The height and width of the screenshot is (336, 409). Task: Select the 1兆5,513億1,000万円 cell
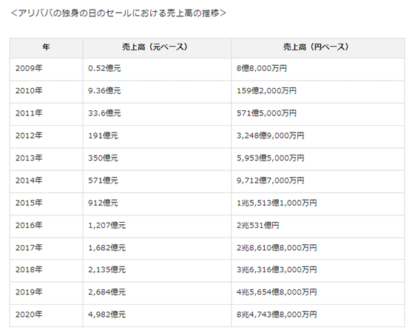click(x=318, y=204)
